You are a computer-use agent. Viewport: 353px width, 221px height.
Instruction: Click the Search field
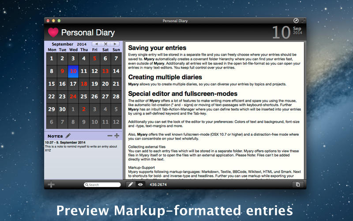(103, 185)
